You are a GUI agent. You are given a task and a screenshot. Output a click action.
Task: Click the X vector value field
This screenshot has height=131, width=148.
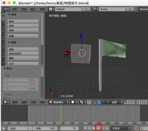click(21, 80)
